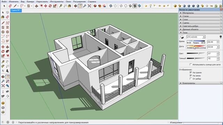
Task: Click the Previous view icon
Action: 8,86
